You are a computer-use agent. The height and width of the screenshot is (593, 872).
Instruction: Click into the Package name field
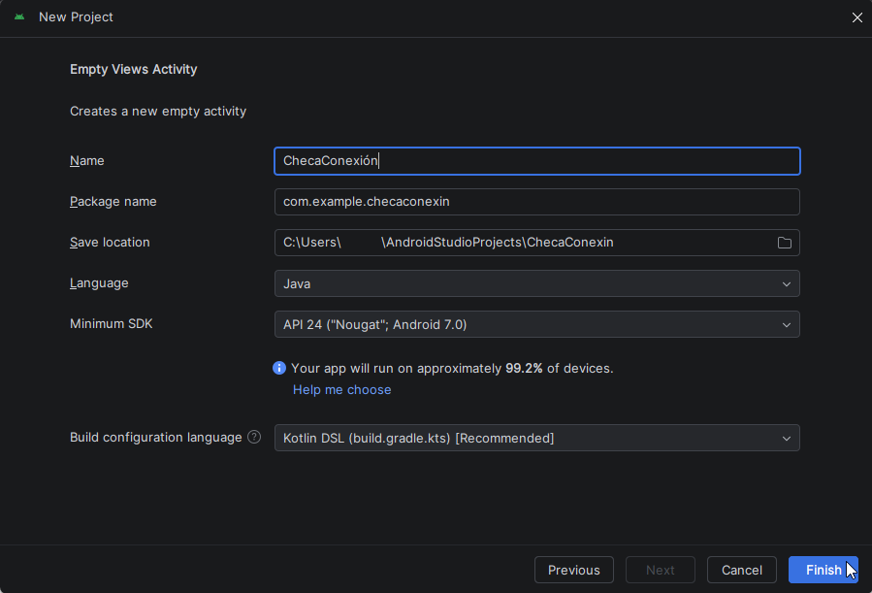coord(536,201)
